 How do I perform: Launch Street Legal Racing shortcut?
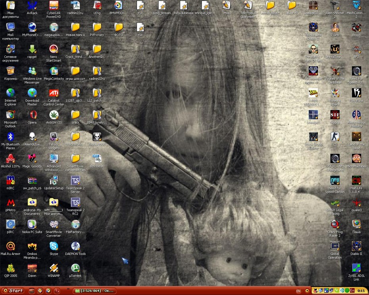(334, 207)
